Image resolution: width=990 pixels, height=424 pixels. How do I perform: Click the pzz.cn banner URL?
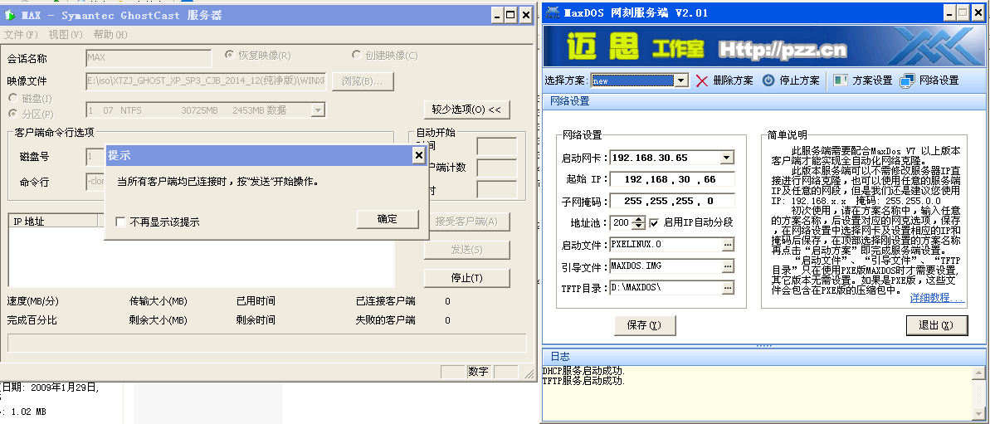coord(783,48)
